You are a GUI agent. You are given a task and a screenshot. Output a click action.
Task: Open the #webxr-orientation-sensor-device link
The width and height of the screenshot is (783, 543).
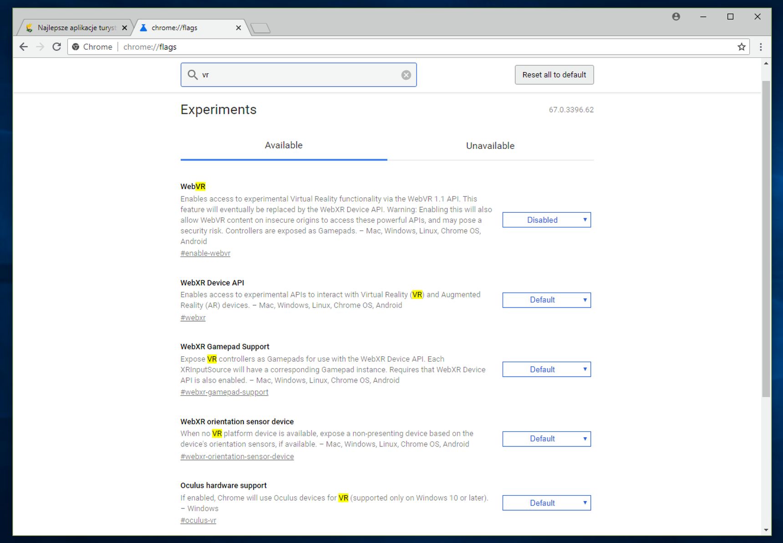point(237,456)
